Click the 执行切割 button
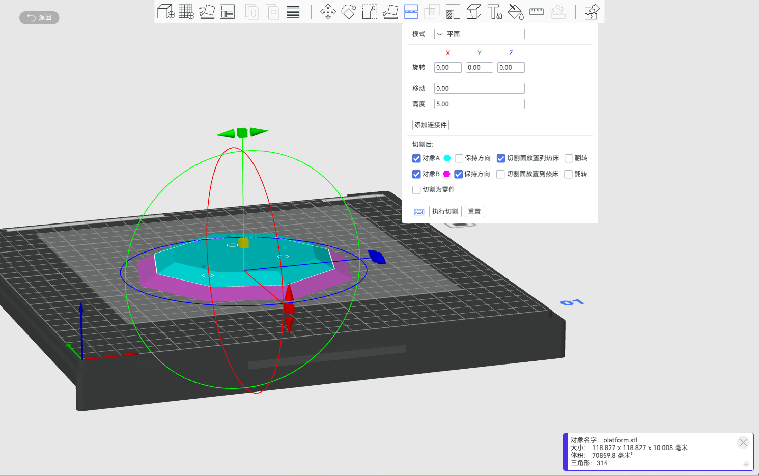Screen dimensions: 759x476 (445, 212)
